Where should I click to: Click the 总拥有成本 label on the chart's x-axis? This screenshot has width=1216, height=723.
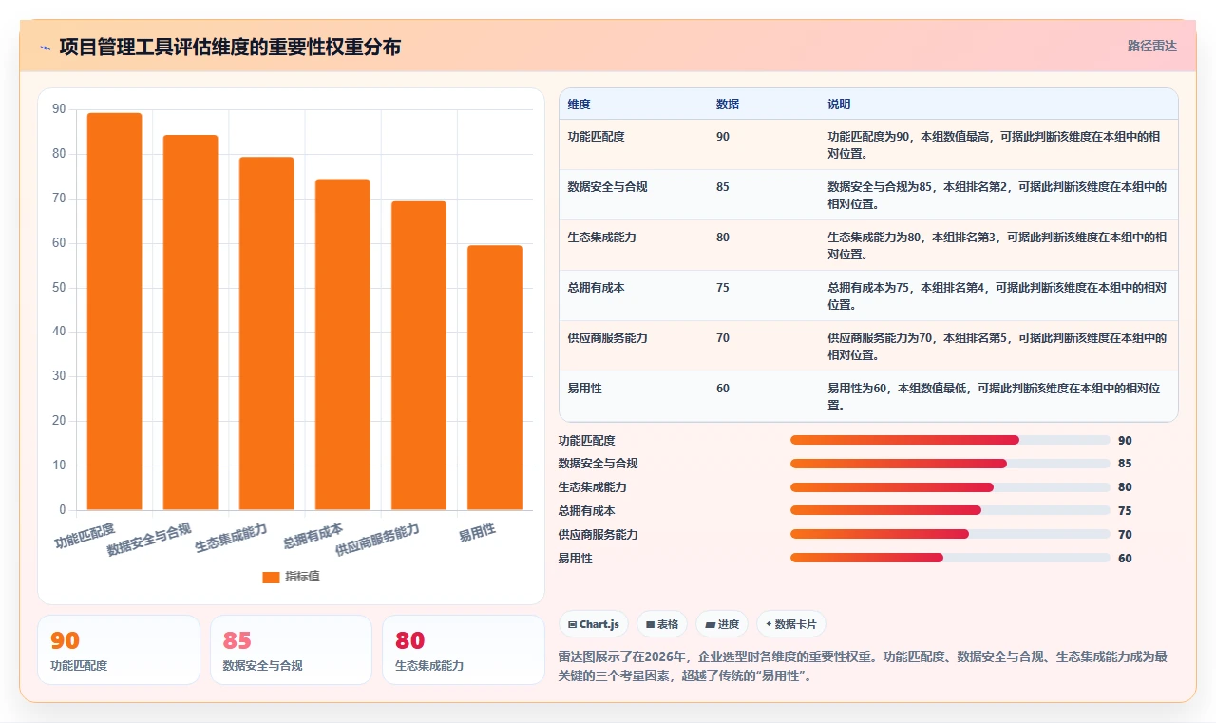[313, 537]
